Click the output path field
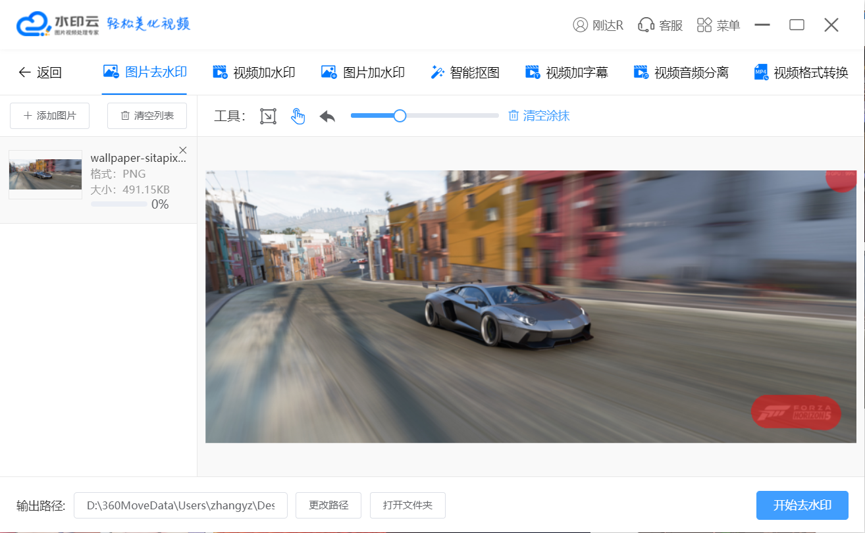This screenshot has width=865, height=533. click(180, 505)
